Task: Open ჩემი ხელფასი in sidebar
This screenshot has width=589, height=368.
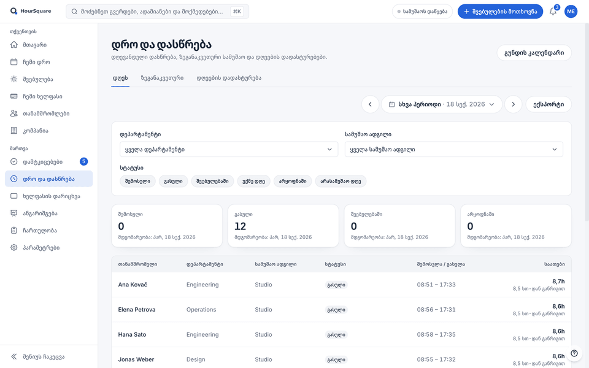Action: 49,96
